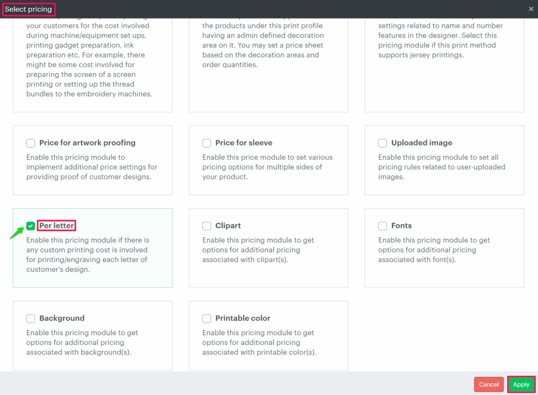Check the Price for sleeve option
The width and height of the screenshot is (538, 395).
pos(206,143)
